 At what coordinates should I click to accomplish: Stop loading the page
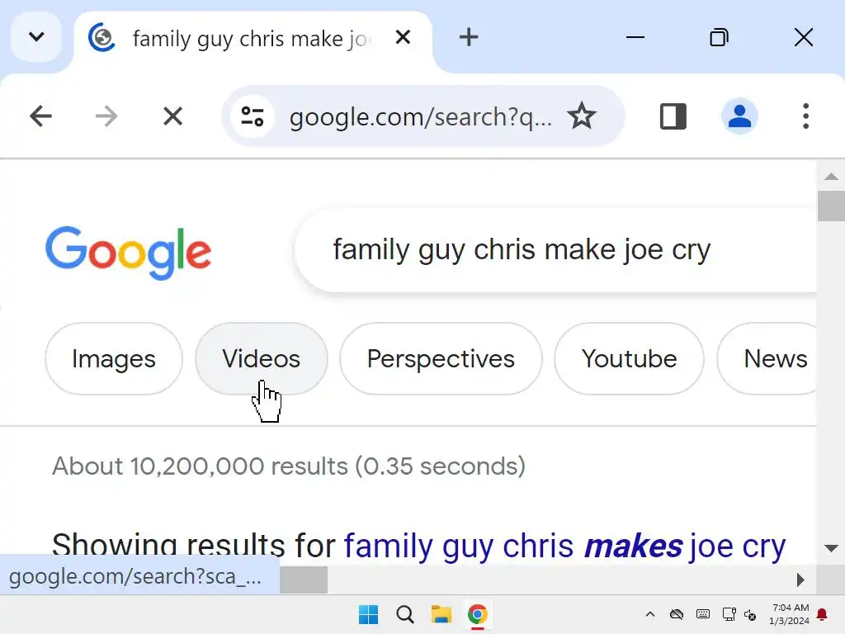(172, 116)
